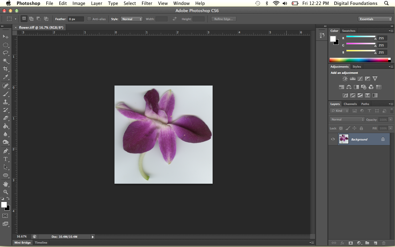The image size is (395, 247).
Task: Hide the Background layer visibility
Action: (x=333, y=139)
